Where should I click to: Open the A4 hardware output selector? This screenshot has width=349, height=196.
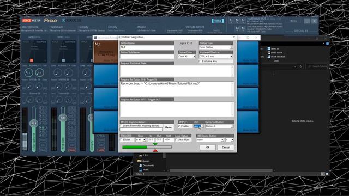[237, 29]
